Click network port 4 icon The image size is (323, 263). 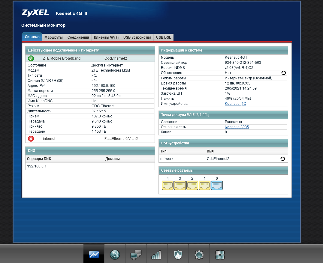168,185
